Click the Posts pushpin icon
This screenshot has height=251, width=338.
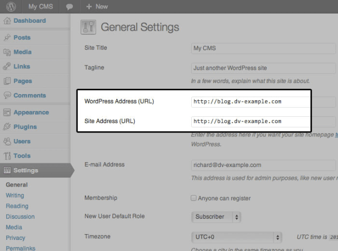7,38
